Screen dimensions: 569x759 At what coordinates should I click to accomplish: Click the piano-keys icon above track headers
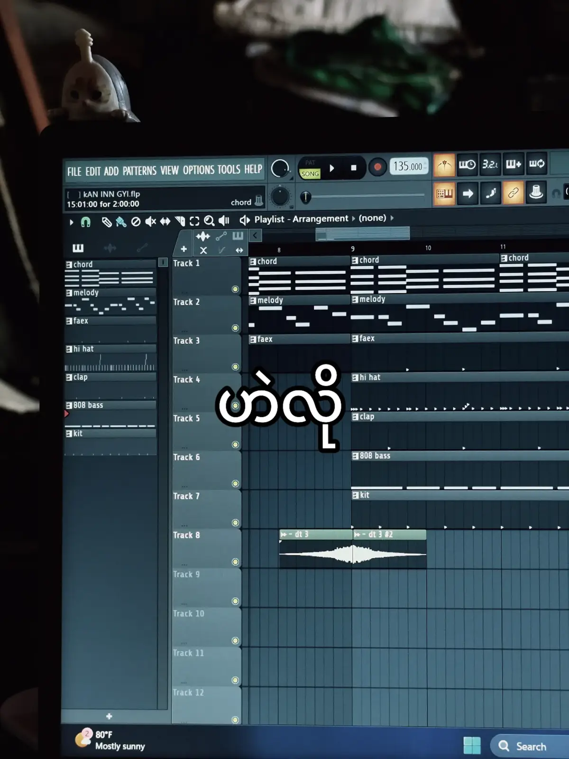(238, 236)
